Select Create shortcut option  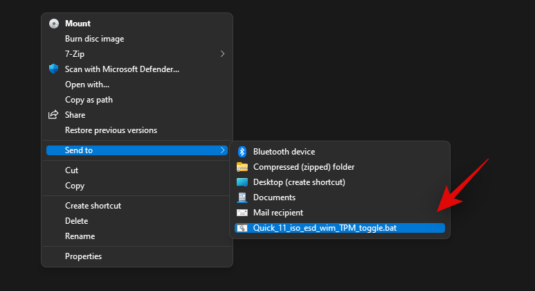[x=93, y=206]
